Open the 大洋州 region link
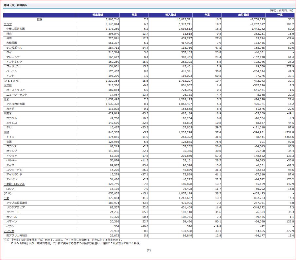296x260 pixels. pos(8,85)
